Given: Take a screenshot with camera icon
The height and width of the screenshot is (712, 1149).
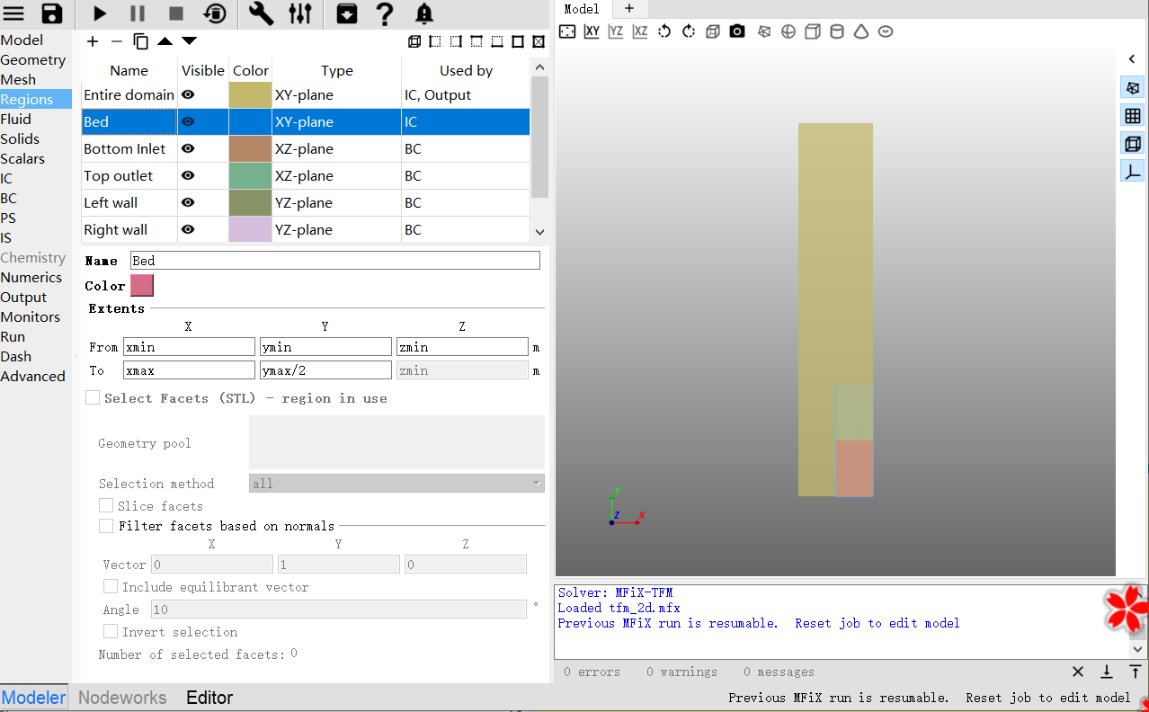Looking at the screenshot, I should click(x=737, y=31).
